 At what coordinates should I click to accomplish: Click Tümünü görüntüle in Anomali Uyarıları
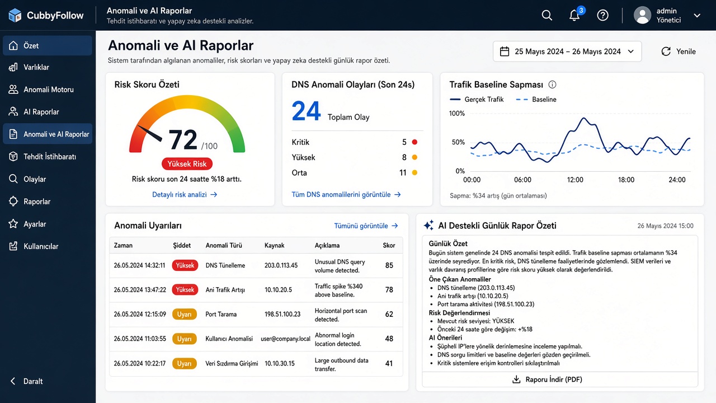366,226
